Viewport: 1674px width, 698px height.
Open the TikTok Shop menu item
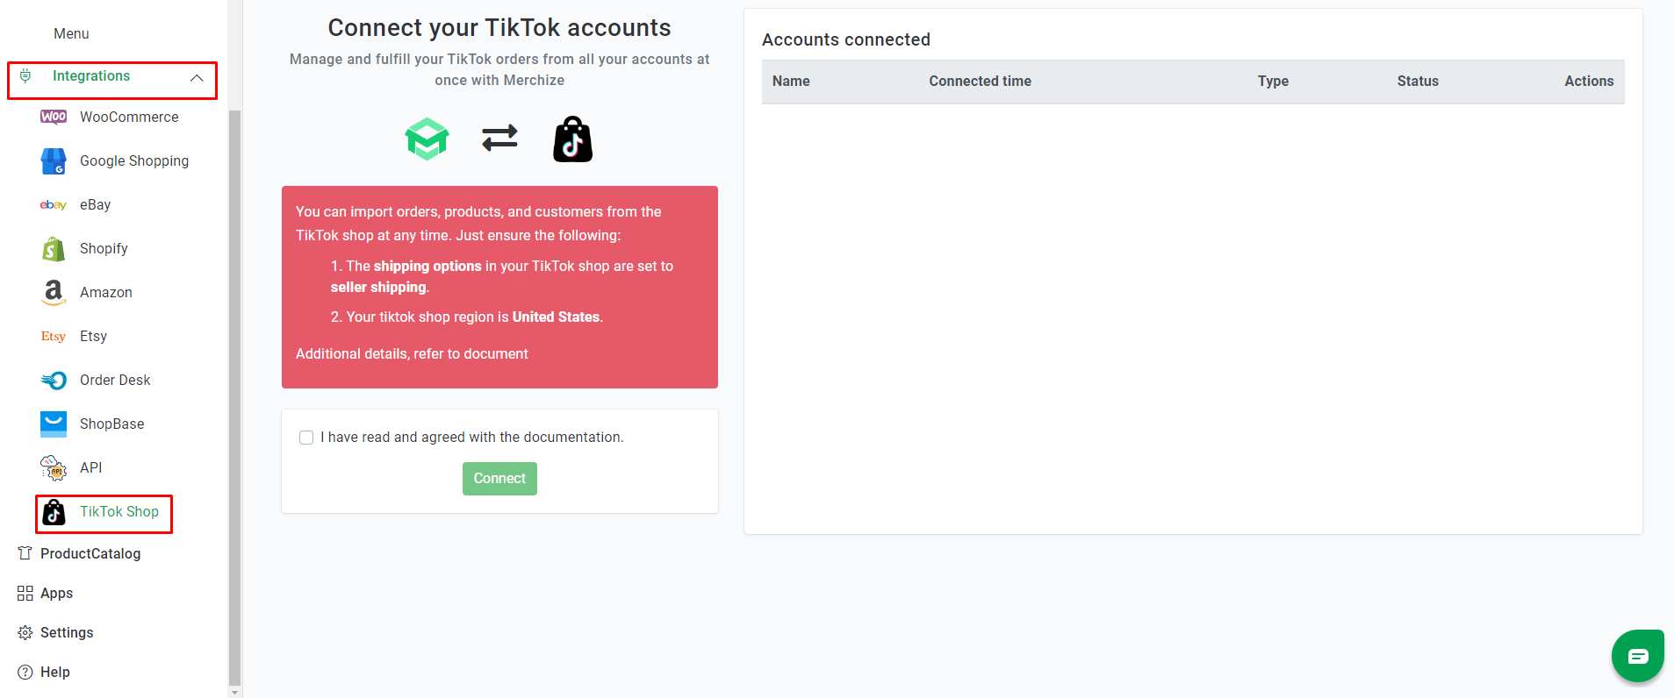click(x=104, y=512)
